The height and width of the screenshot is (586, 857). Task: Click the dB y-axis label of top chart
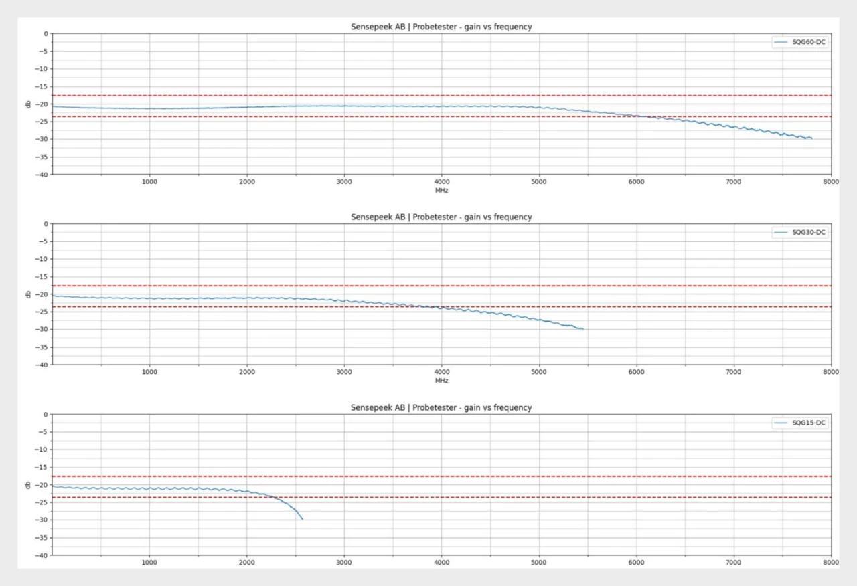pos(27,104)
